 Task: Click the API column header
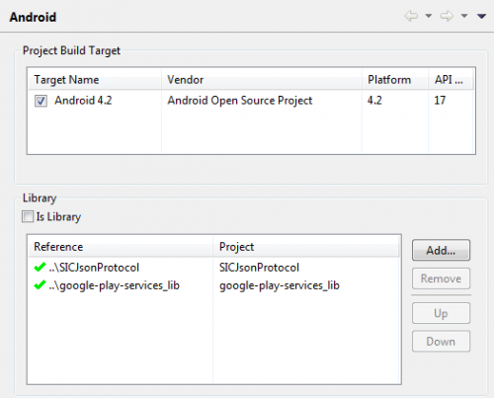451,80
